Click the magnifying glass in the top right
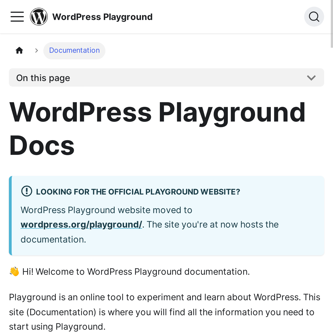Screen dimensions: 333x333 tap(314, 16)
